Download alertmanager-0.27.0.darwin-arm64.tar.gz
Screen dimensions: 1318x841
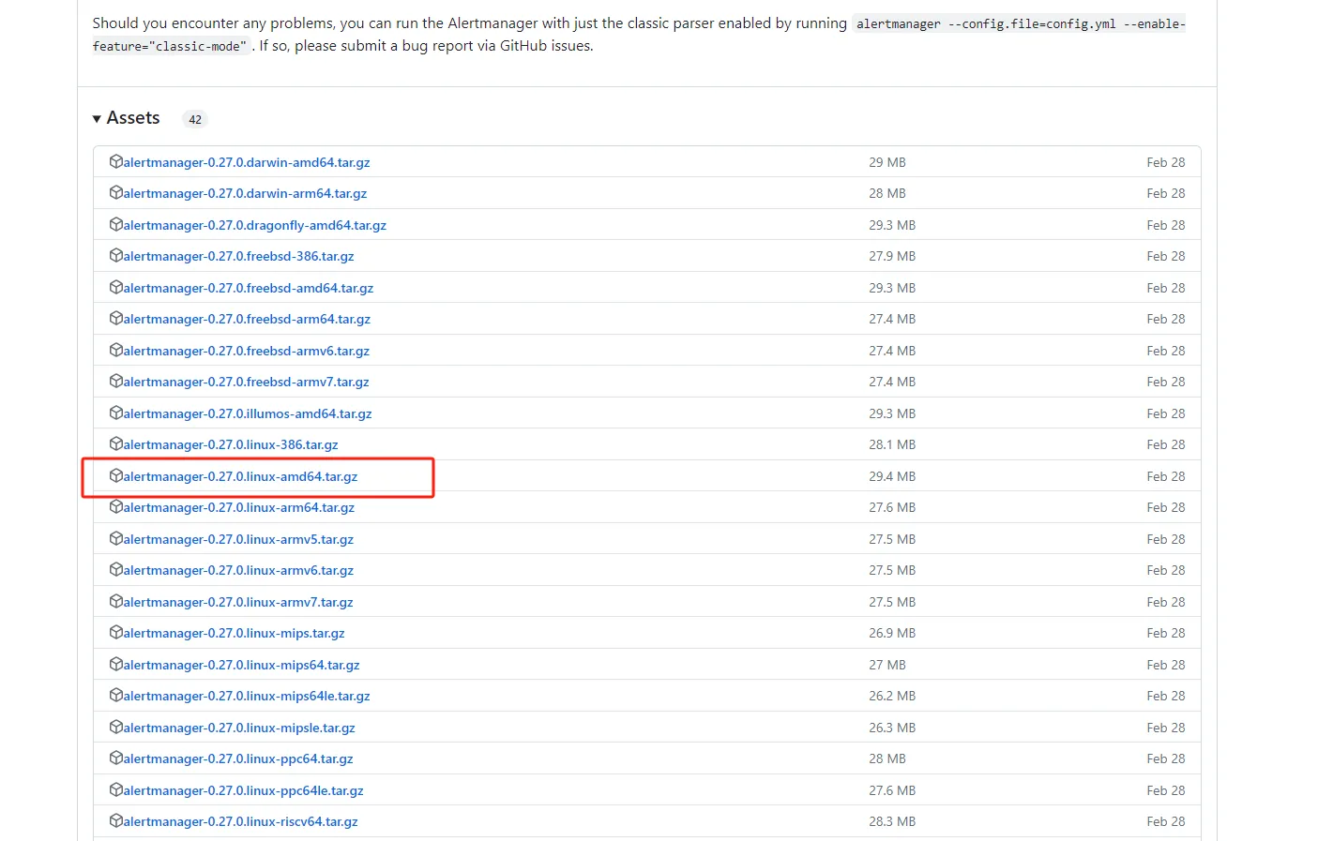coord(245,193)
